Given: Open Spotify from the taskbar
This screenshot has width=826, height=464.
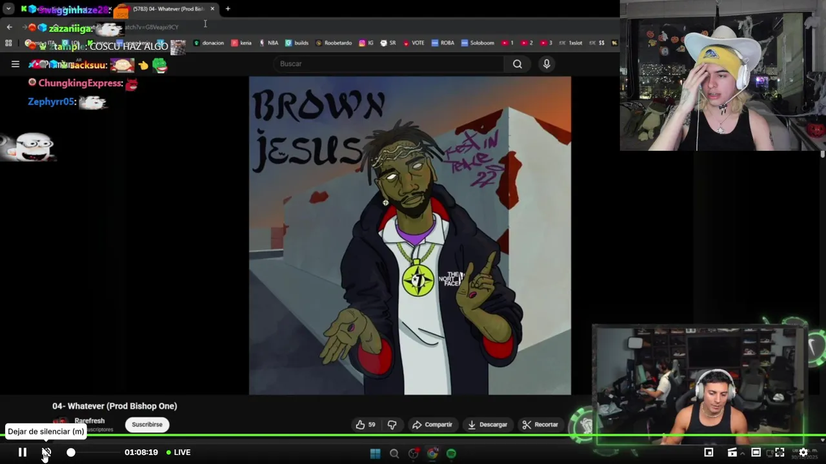Looking at the screenshot, I should point(451,454).
